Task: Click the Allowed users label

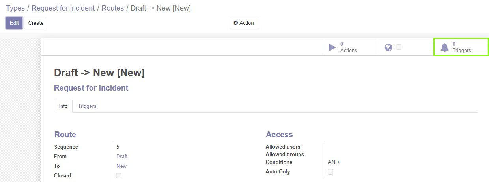Action: coord(283,147)
